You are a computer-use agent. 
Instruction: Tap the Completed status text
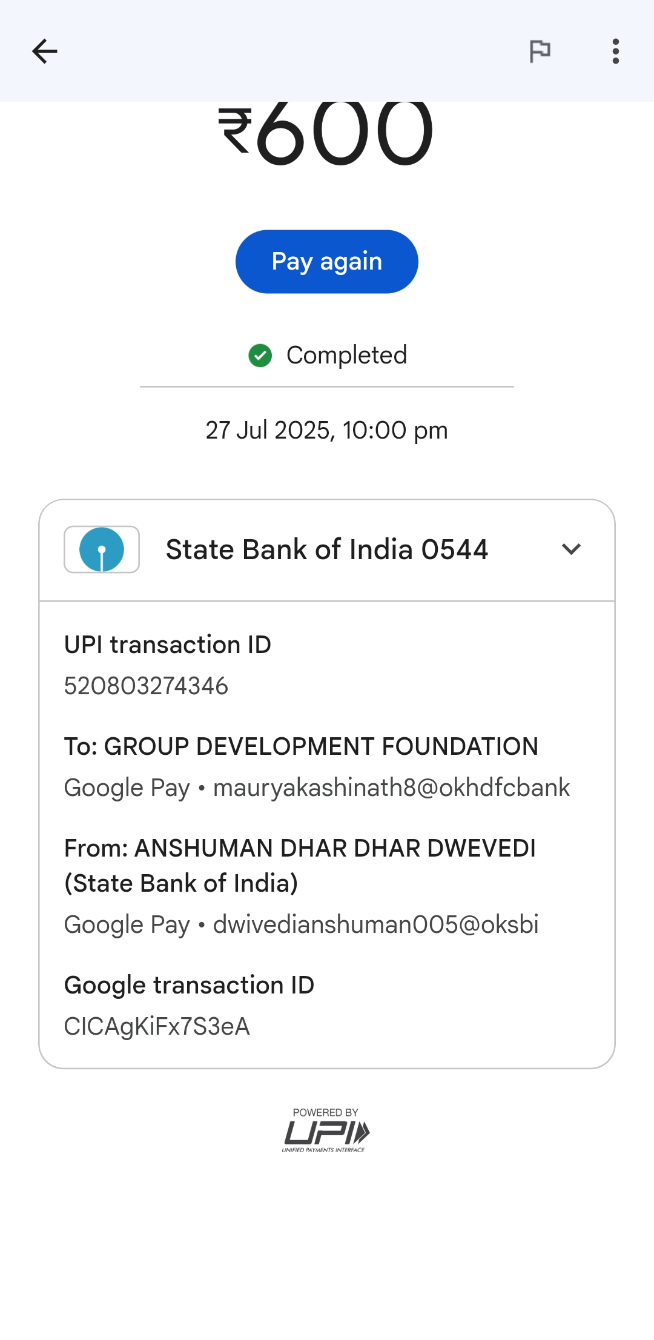[346, 356]
